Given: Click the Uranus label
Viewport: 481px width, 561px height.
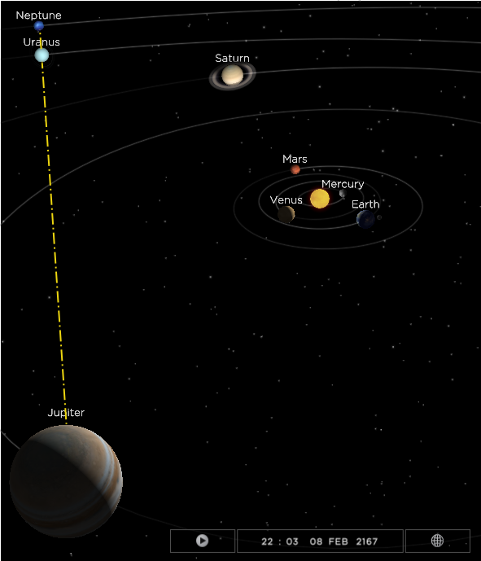Looking at the screenshot, I should (x=42, y=42).
